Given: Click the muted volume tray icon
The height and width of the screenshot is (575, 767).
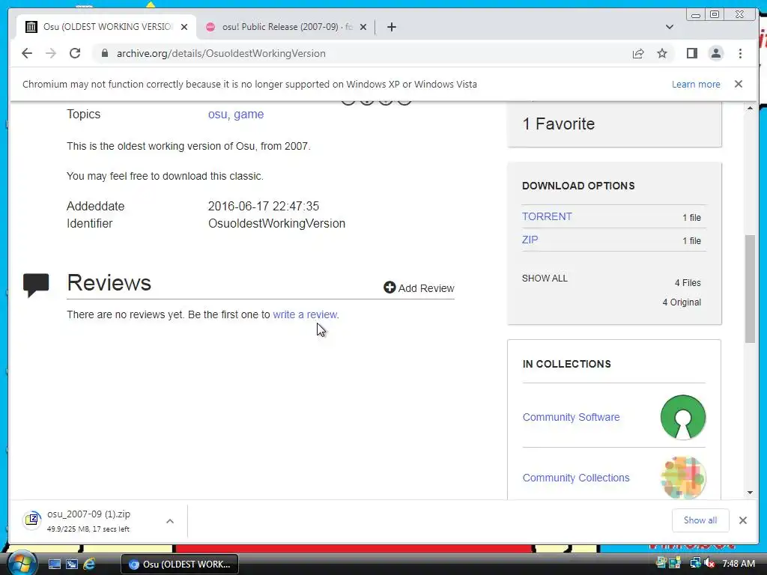Looking at the screenshot, I should pyautogui.click(x=709, y=563).
